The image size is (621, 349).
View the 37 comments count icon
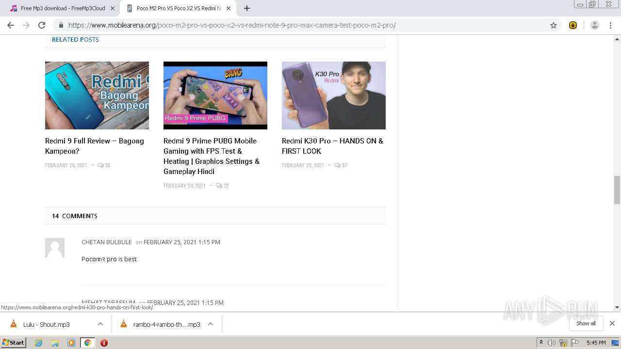(x=341, y=165)
